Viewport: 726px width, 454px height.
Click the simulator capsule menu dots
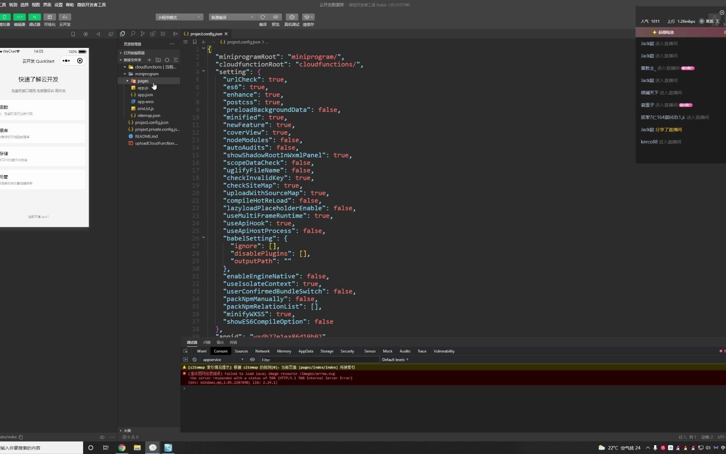click(66, 61)
